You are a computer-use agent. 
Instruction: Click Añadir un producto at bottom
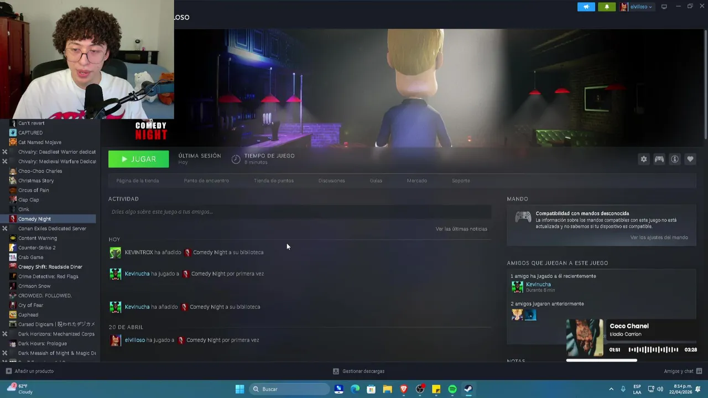[x=29, y=371]
